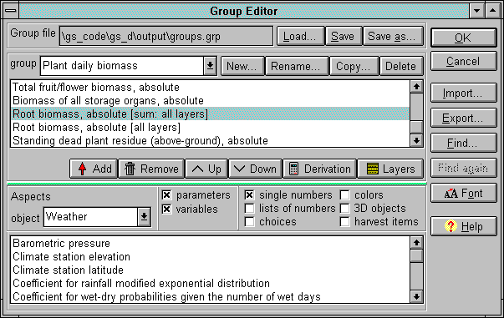Select 'Barometric pressure' aspect

click(210, 243)
